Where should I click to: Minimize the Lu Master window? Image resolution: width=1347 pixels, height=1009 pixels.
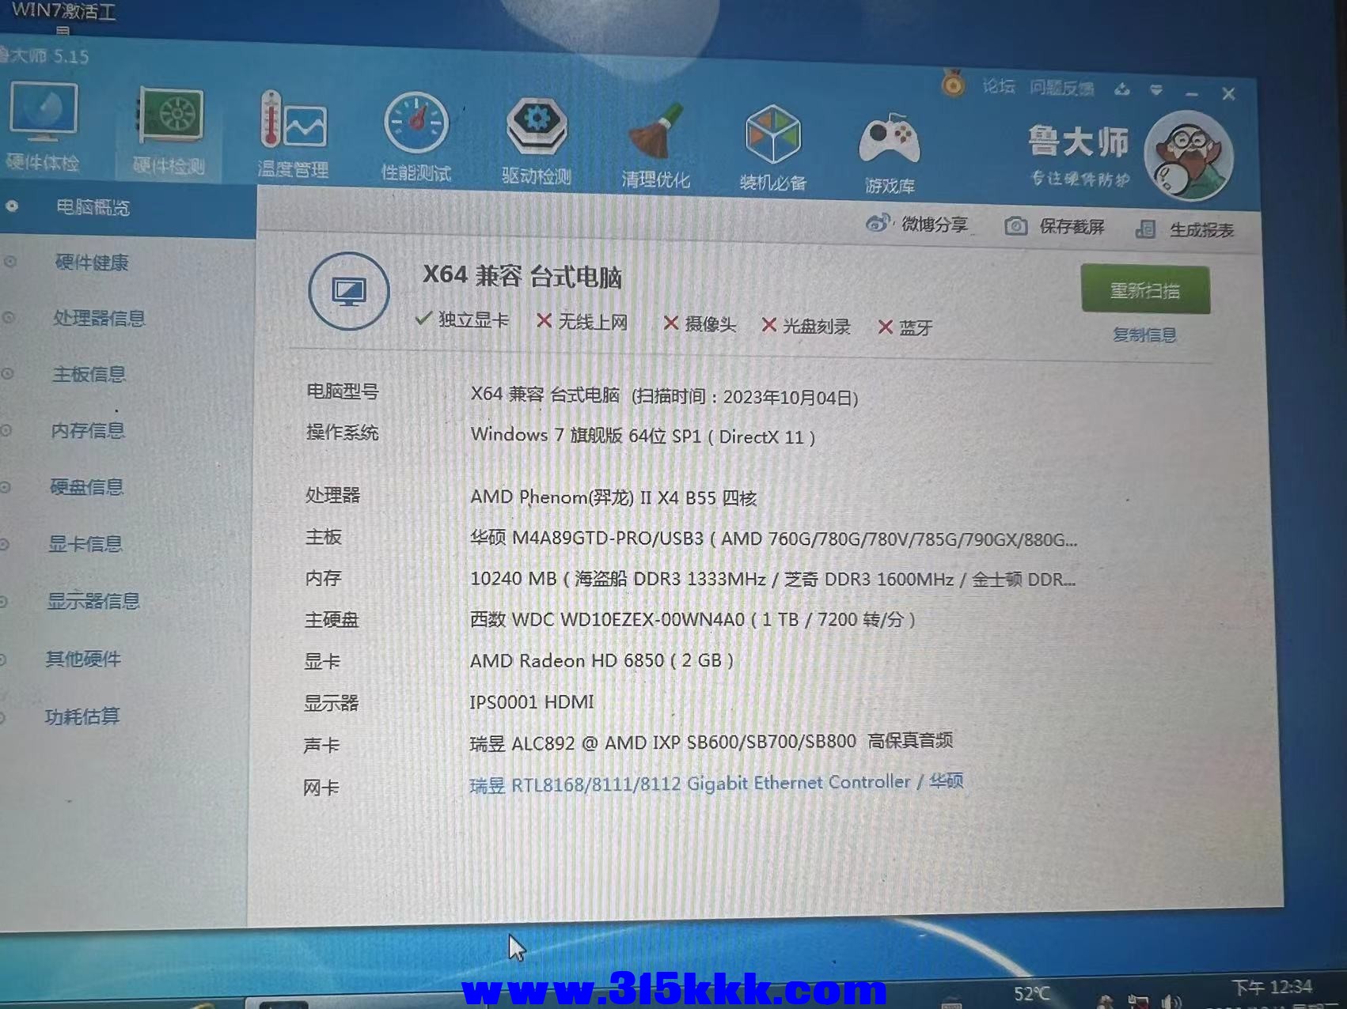[x=1191, y=93]
